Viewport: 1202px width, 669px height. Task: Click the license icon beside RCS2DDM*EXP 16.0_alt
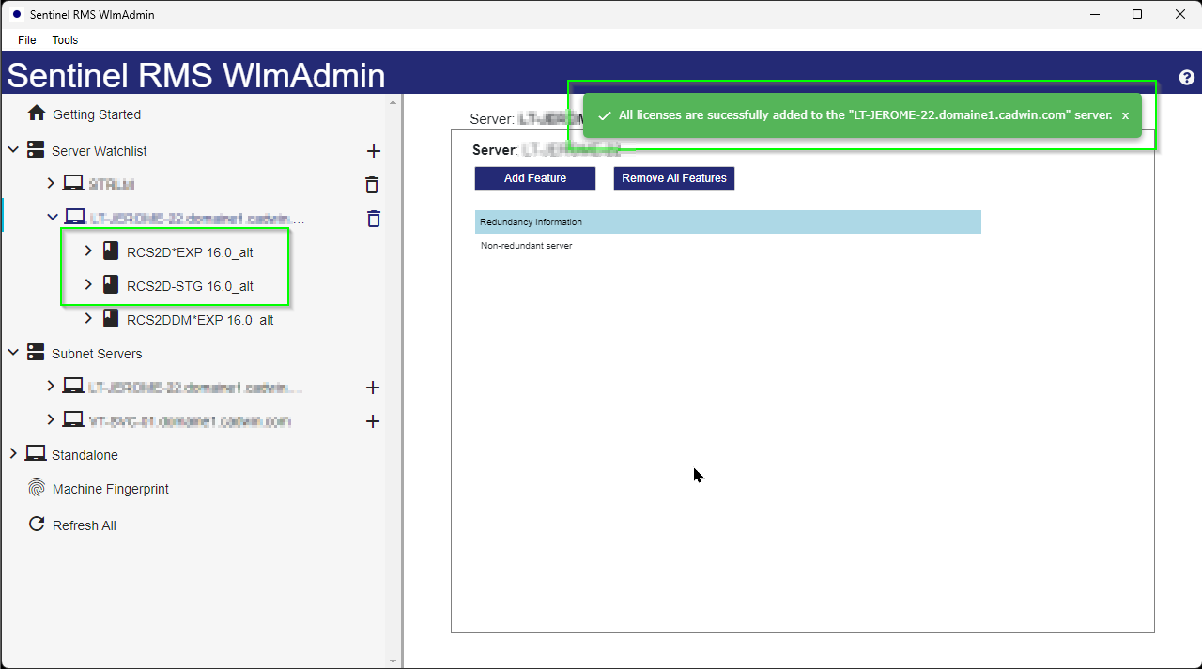click(x=111, y=319)
